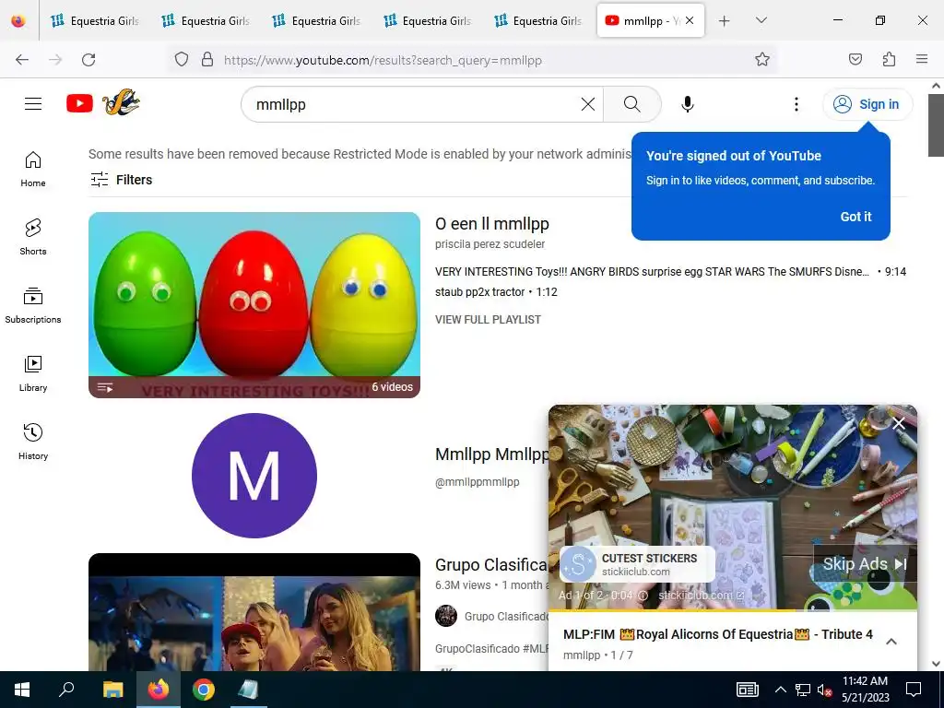Open a new browser tab

(x=725, y=20)
